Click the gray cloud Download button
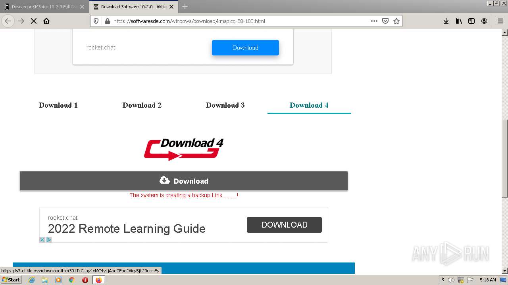The height and width of the screenshot is (285, 508). (184, 181)
